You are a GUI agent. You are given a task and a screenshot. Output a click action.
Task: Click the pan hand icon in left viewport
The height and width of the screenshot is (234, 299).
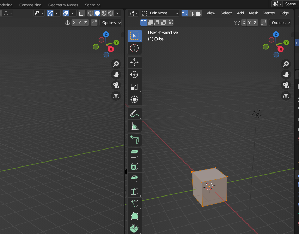[x=116, y=75]
